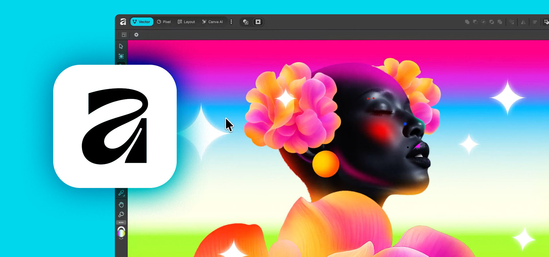Click the large Affinity app icon tile
The image size is (549, 257).
pos(115,126)
